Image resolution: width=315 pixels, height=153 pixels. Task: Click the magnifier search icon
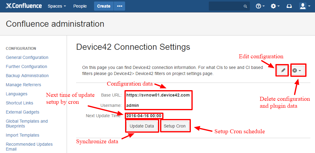tap(245, 6)
